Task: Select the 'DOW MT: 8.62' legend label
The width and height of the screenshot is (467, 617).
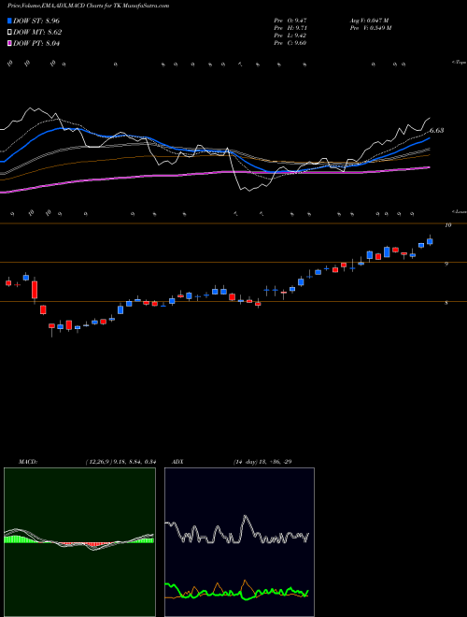Action: point(37,33)
